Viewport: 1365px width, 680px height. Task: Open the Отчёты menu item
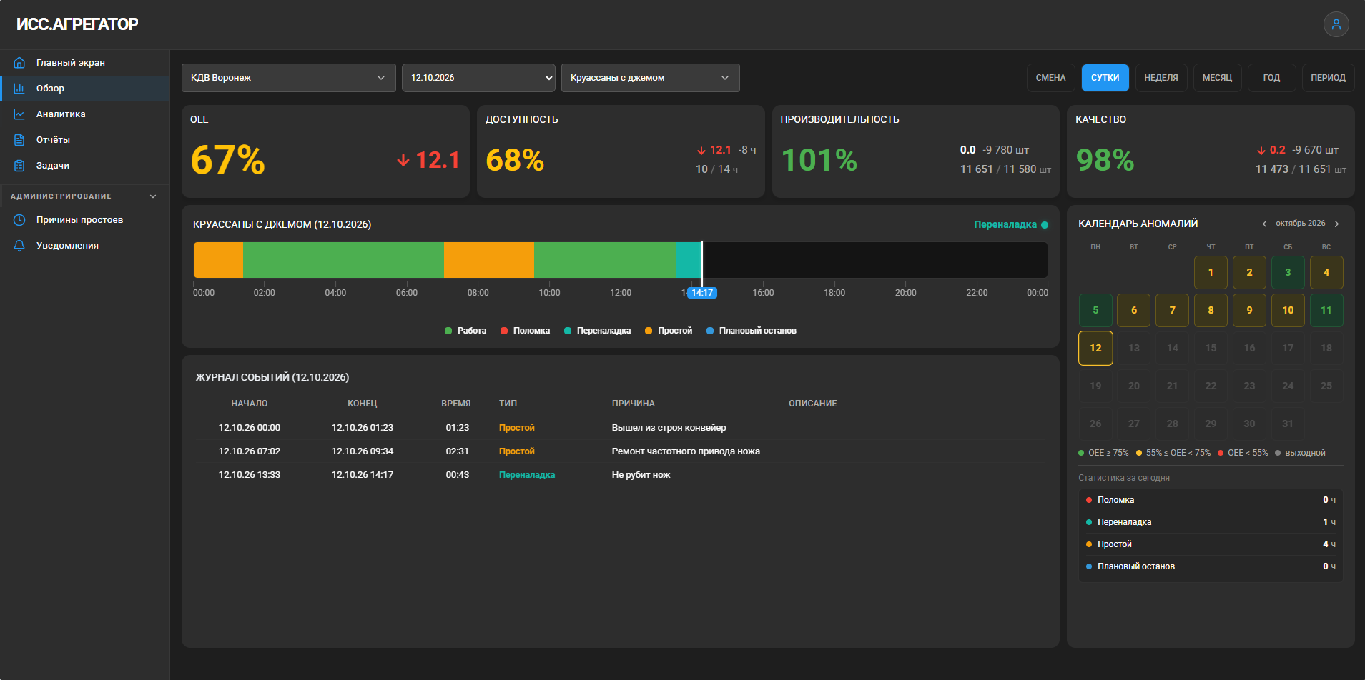84,140
